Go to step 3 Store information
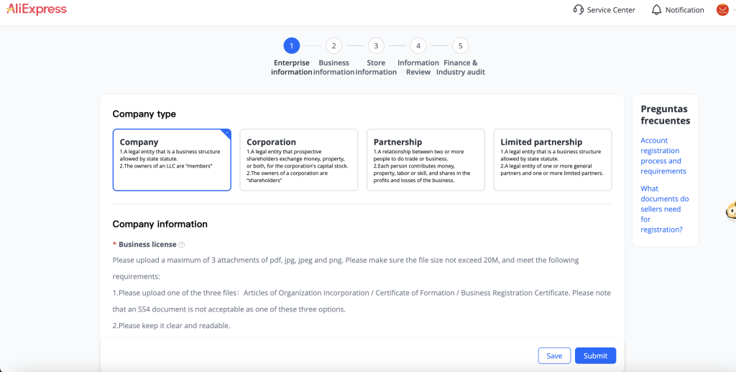The width and height of the screenshot is (736, 372). point(376,45)
